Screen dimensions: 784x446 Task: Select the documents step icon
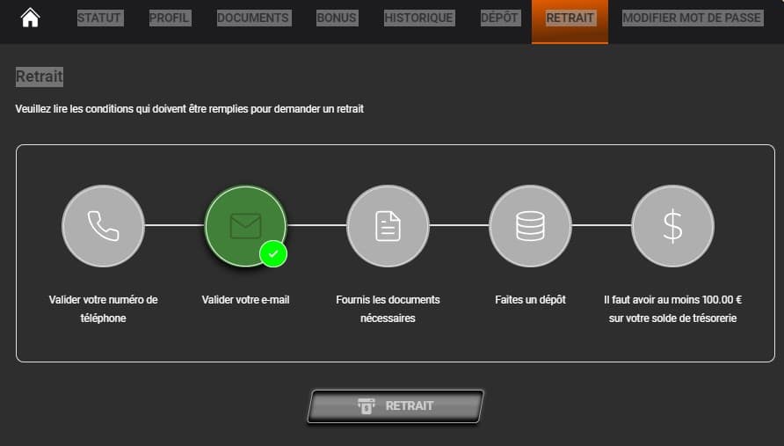tap(388, 226)
